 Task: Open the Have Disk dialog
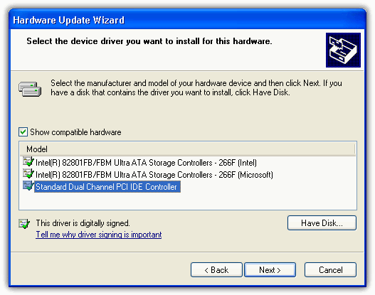point(322,223)
